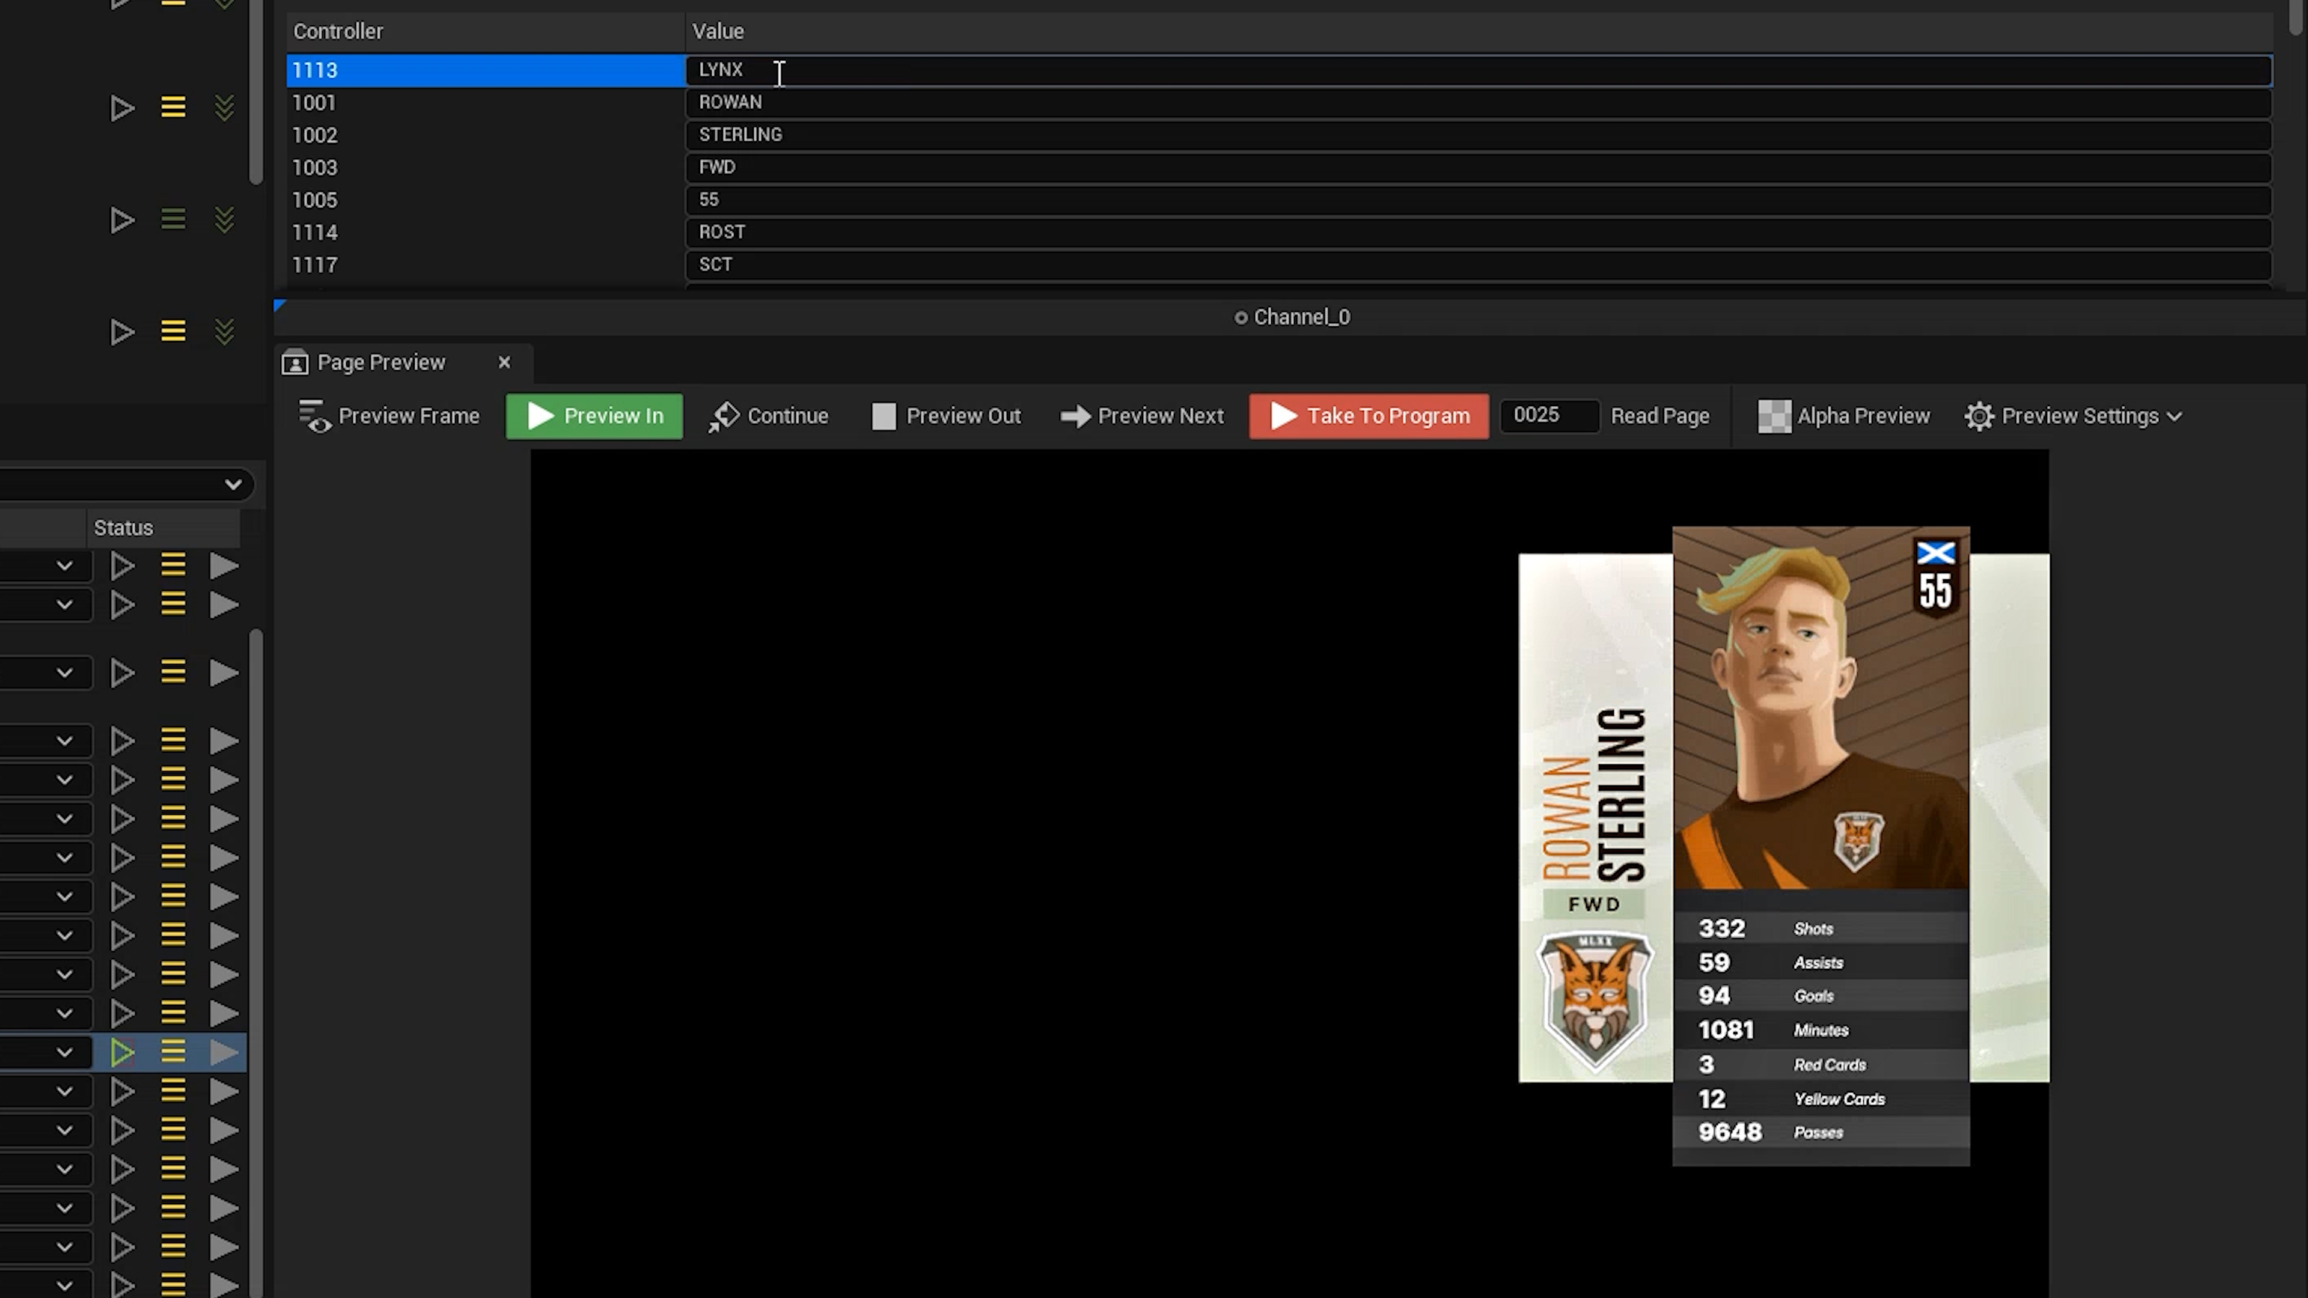Click the Preview Frame icon
Screen dimensions: 2308x1298
click(316, 416)
